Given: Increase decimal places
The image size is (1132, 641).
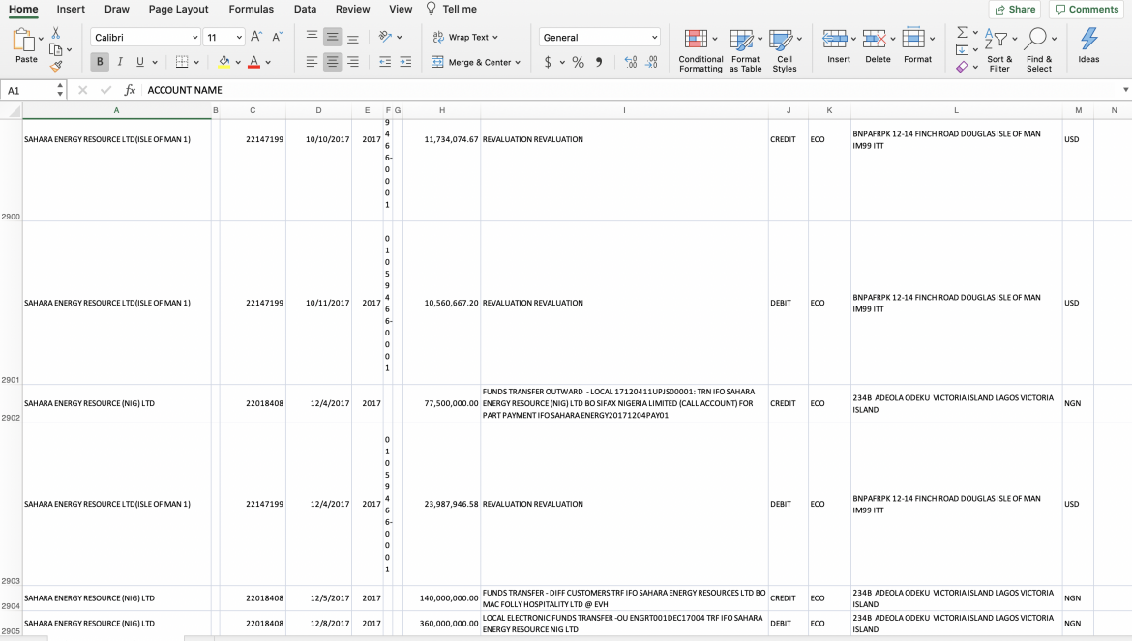Looking at the screenshot, I should (630, 62).
